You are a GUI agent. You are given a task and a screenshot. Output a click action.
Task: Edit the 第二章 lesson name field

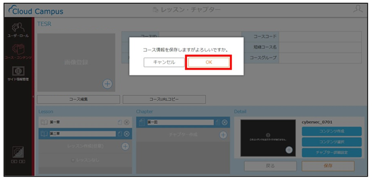tap(83, 134)
